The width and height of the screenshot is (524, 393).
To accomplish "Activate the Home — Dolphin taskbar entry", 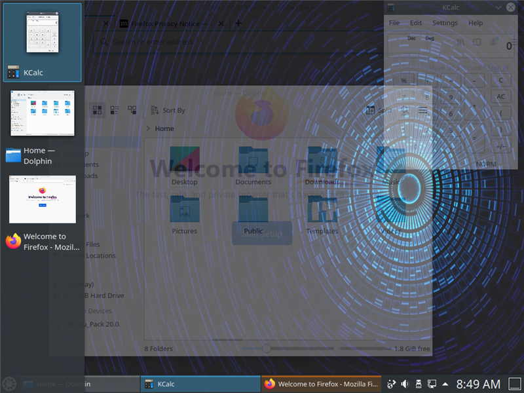I will coord(80,384).
